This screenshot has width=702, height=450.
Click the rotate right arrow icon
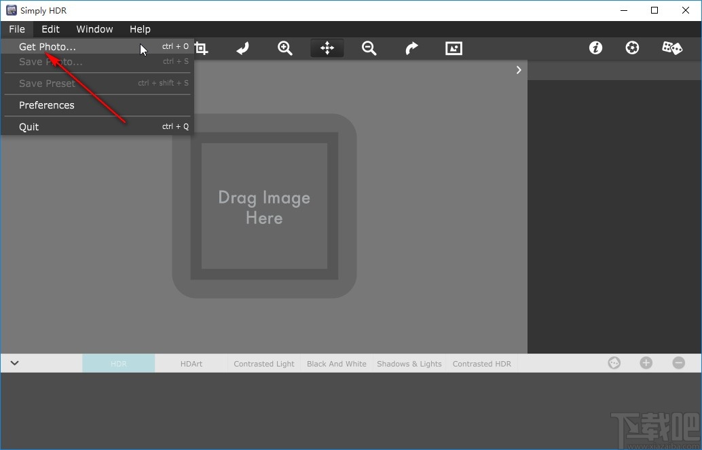coord(411,48)
